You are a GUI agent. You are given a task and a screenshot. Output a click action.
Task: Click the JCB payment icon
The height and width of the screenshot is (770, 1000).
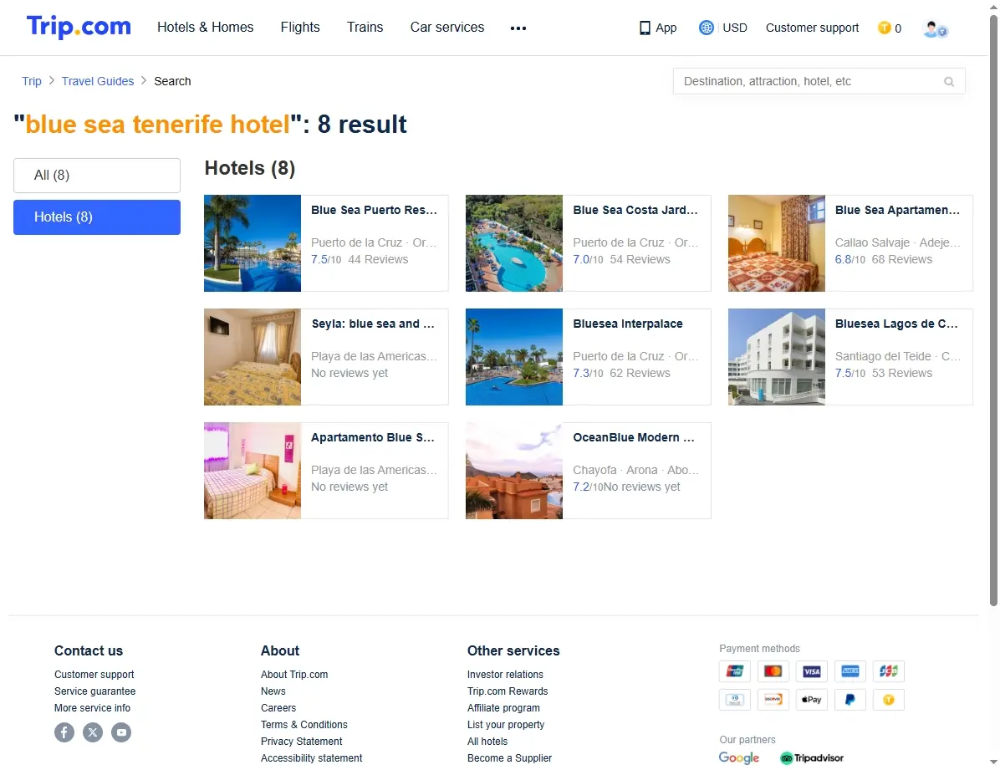pos(889,671)
